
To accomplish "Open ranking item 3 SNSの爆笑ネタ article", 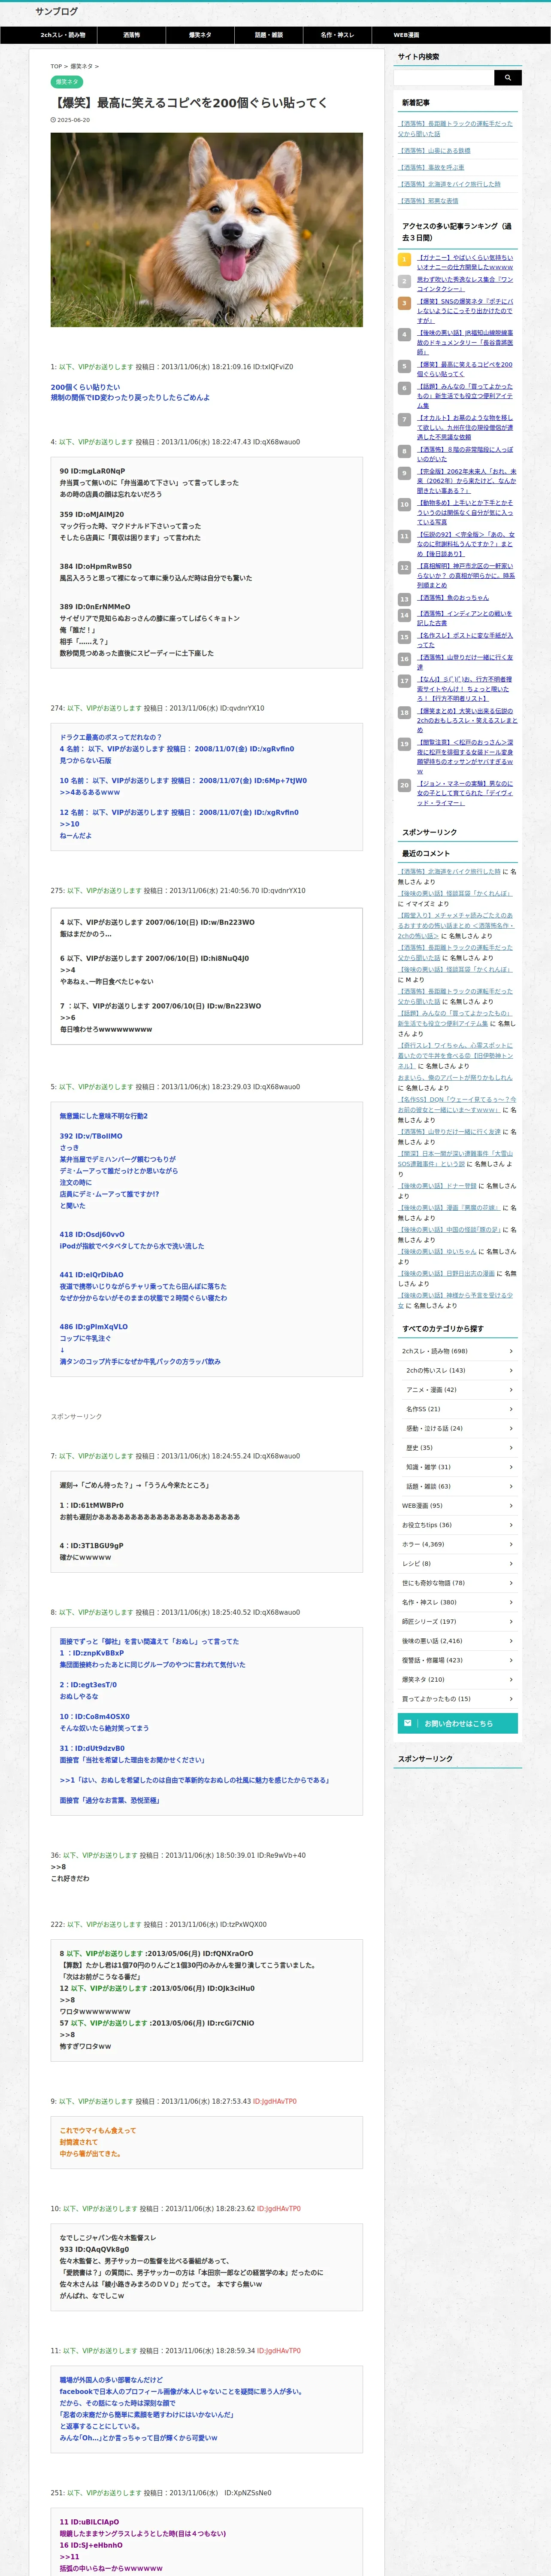I will (465, 310).
